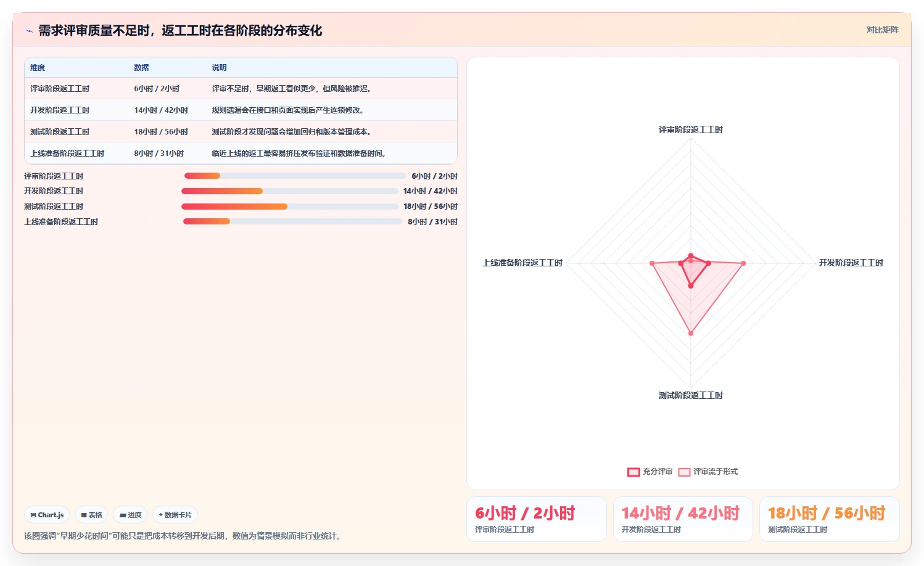Select the 数据卡片 tag chip
The height and width of the screenshot is (566, 924).
(175, 515)
